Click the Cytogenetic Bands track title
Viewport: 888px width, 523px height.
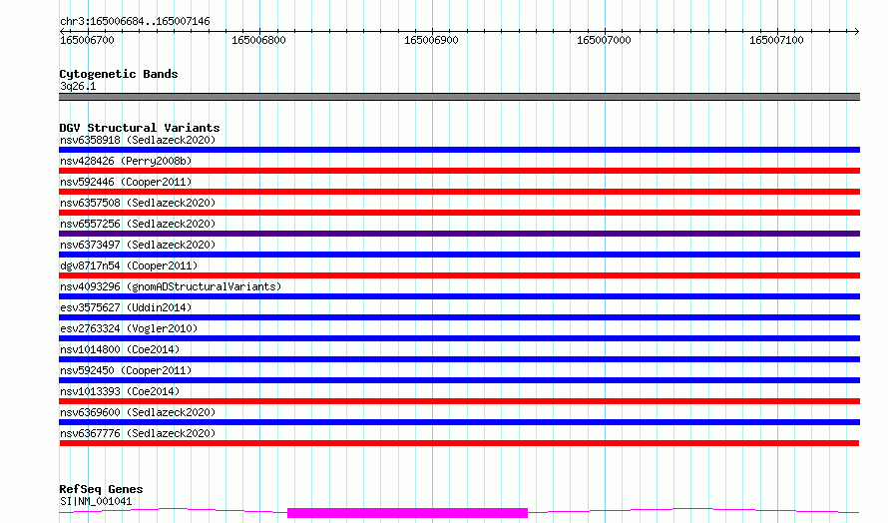(119, 74)
